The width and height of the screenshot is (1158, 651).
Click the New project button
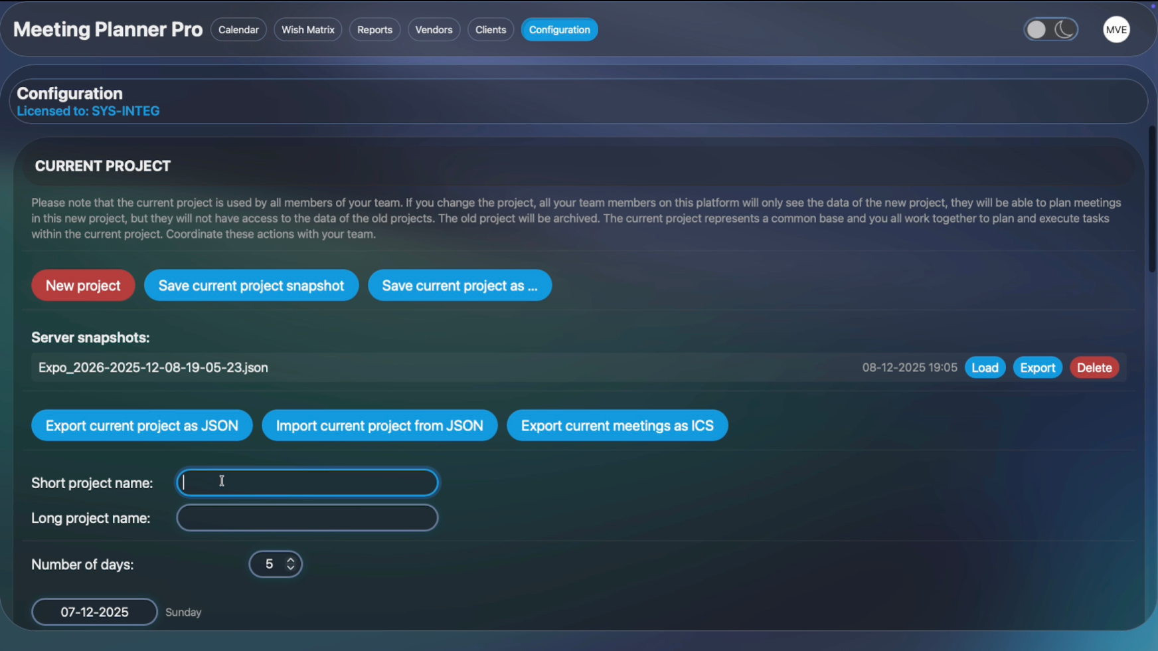(x=83, y=286)
